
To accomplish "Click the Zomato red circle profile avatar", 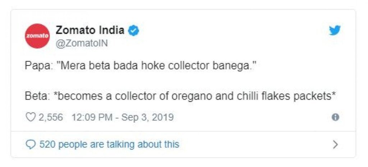I will tap(37, 36).
